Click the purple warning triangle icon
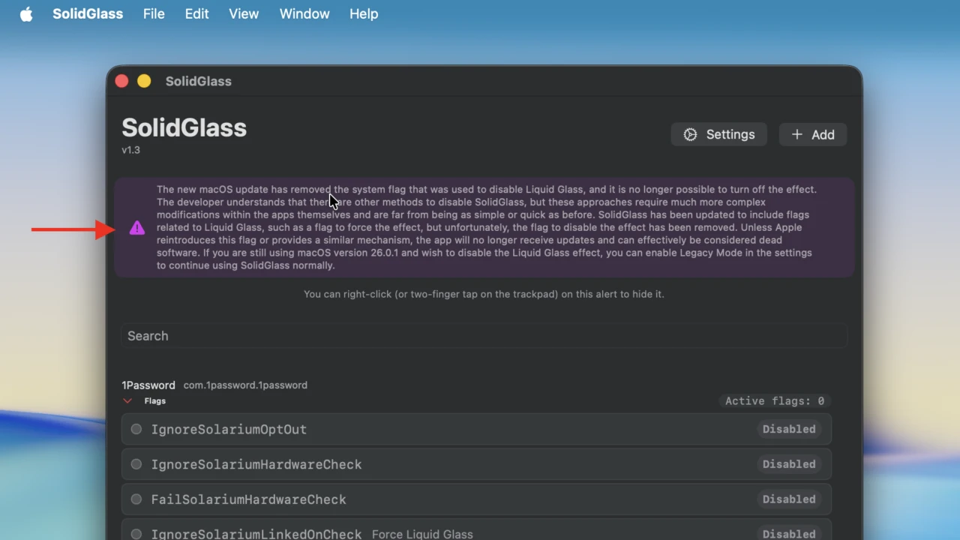The width and height of the screenshot is (960, 540). pos(136,228)
